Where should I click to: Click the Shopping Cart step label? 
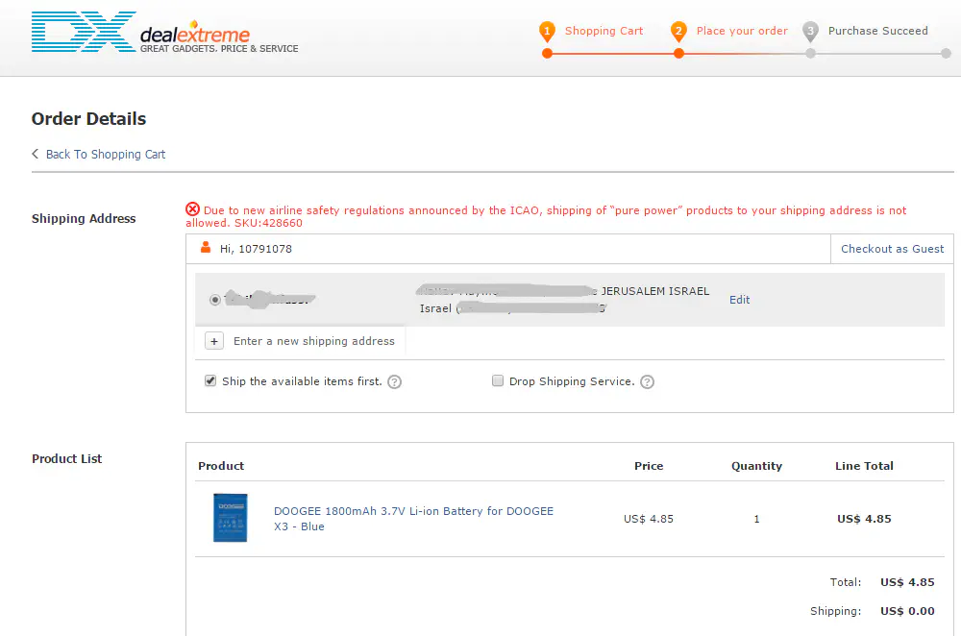pos(604,31)
